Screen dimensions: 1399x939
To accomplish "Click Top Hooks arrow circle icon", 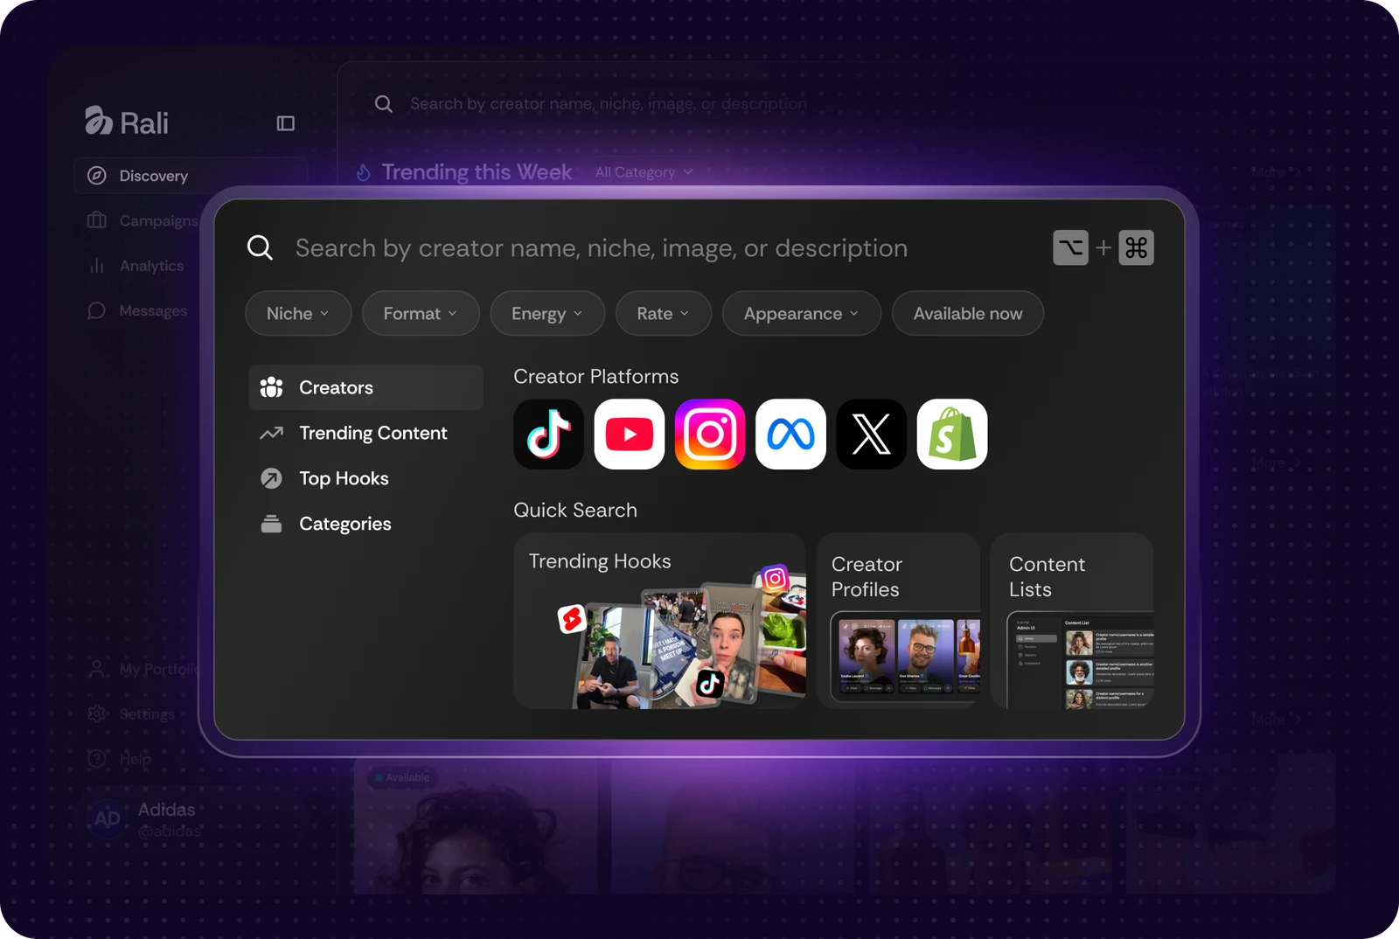I will [272, 478].
